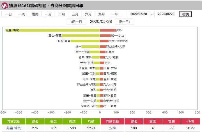Click the 元大-大灣 chart label
Viewport: 202px width, 132px height.
tap(110, 84)
